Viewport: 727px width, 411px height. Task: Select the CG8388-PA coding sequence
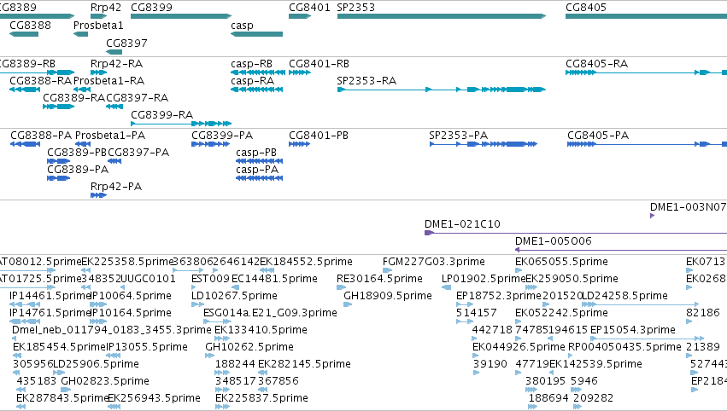point(25,144)
